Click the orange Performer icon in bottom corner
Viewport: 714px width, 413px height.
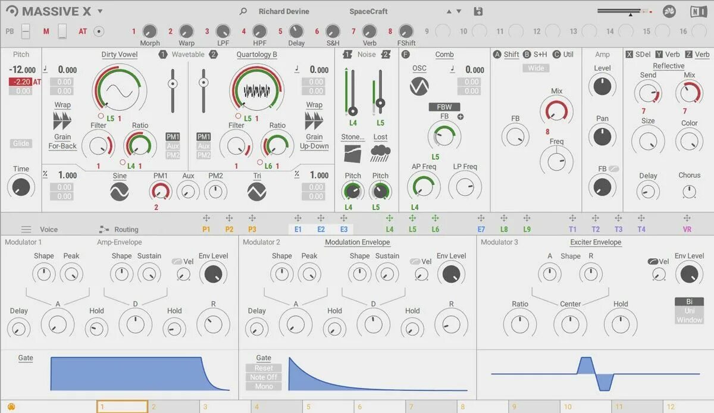(x=11, y=407)
